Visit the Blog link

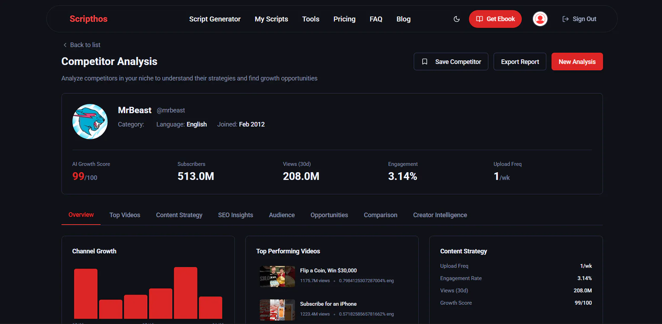pos(404,19)
